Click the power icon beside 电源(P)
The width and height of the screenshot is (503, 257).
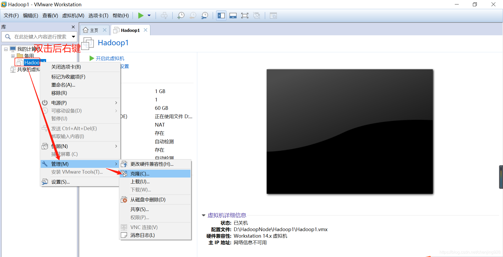point(45,103)
